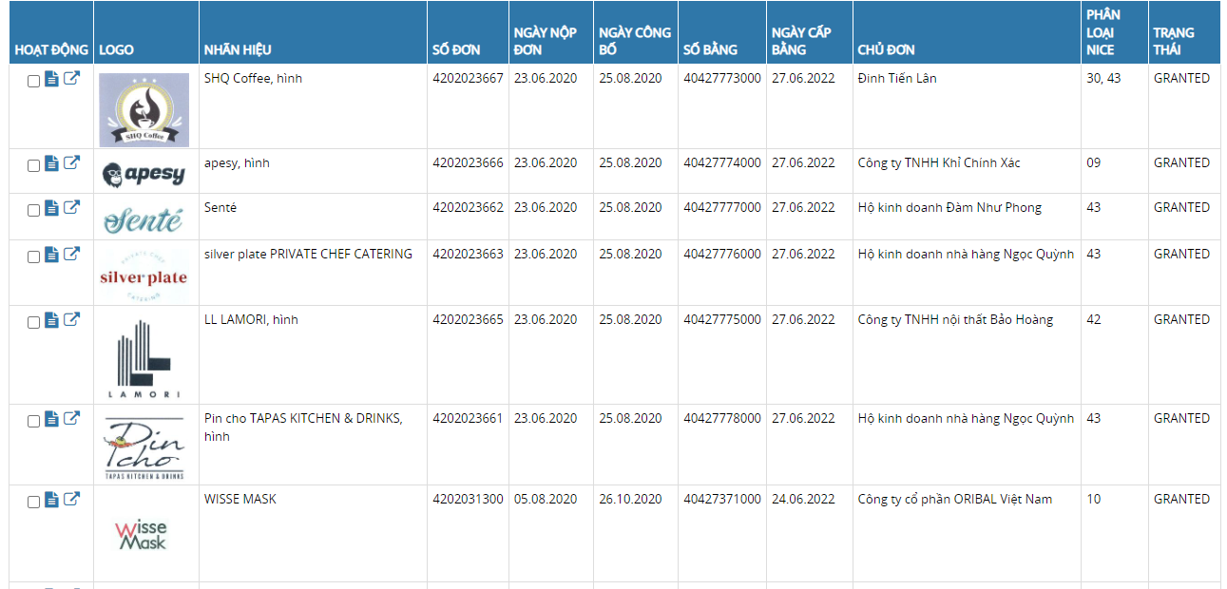Tick the checkbox for Senté row
This screenshot has width=1227, height=589.
click(33, 211)
